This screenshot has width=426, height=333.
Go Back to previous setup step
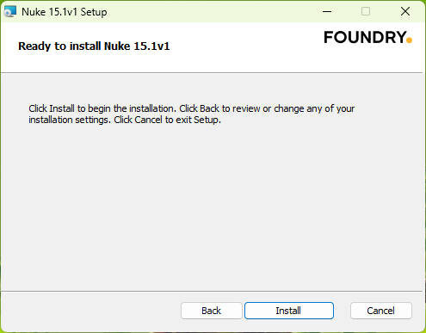coord(212,311)
